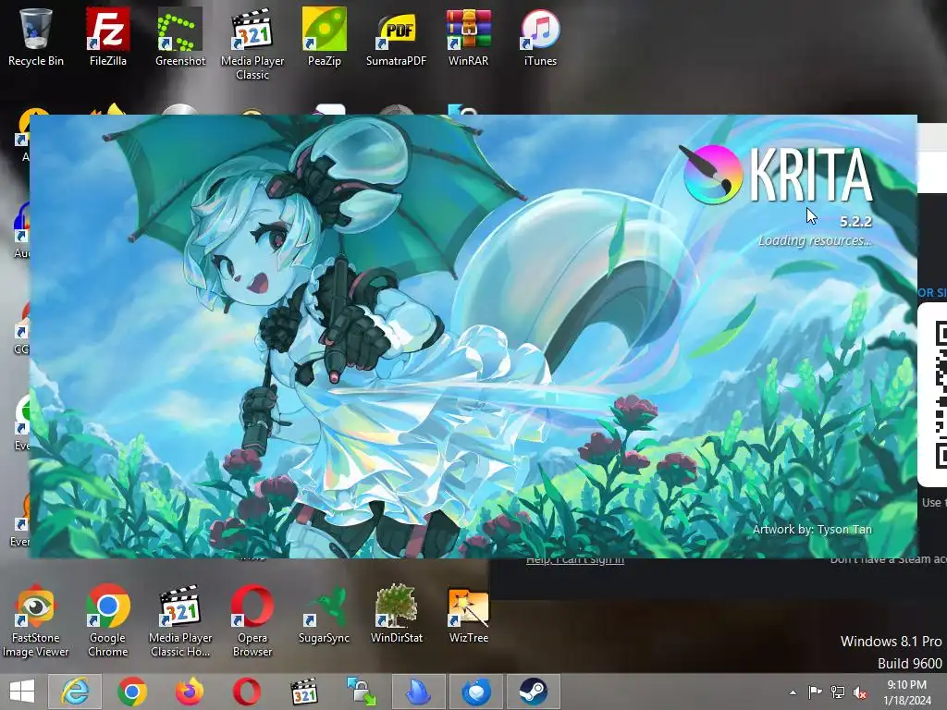
Task: Select the FastStone Image Viewer shortcut
Action: point(36,620)
